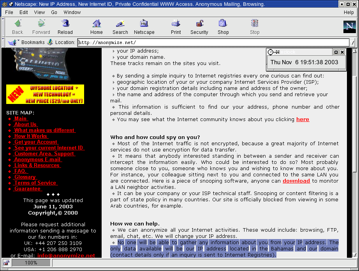Open the File menu

click(9, 12)
